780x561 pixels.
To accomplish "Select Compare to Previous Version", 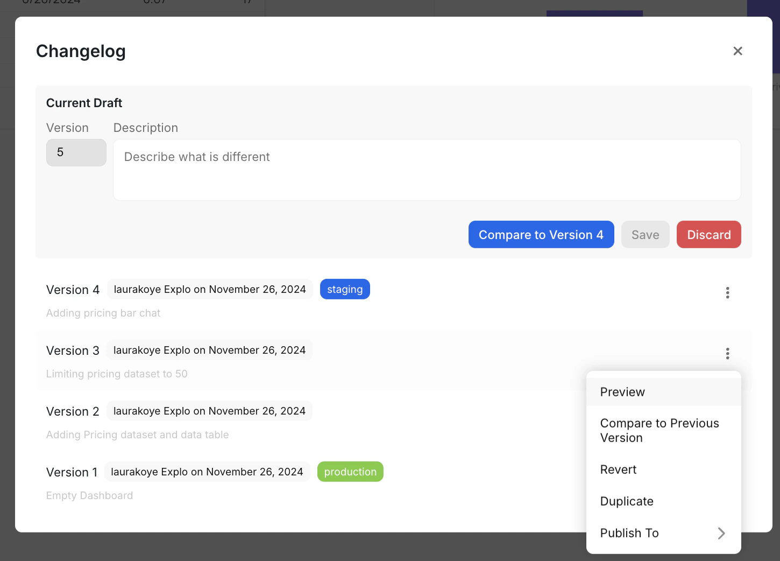I will pos(663,431).
